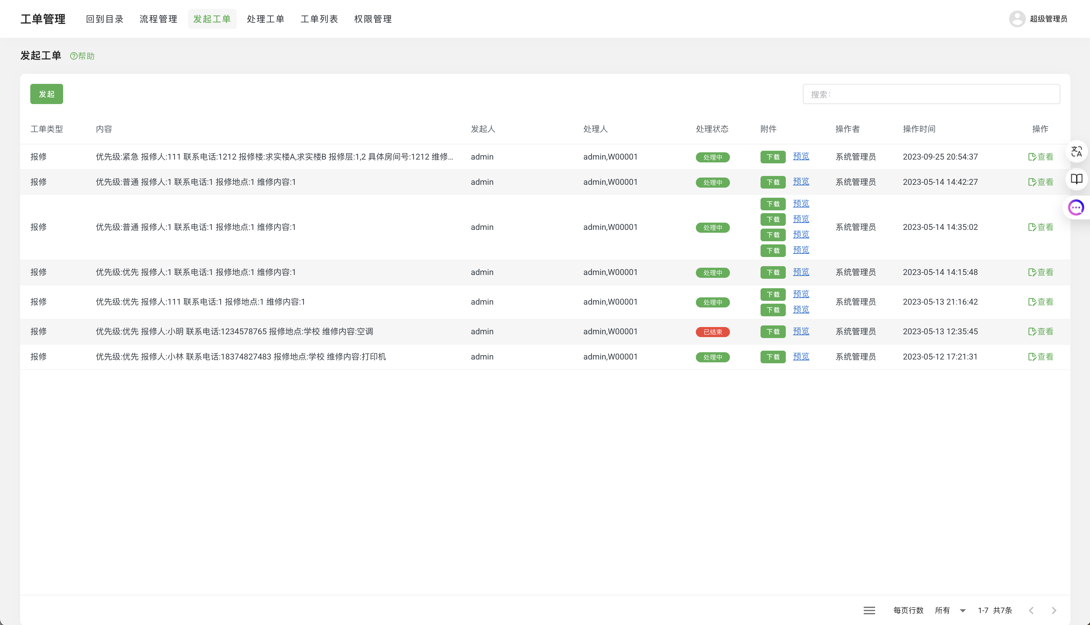Open the 工单列表 tab

[319, 19]
